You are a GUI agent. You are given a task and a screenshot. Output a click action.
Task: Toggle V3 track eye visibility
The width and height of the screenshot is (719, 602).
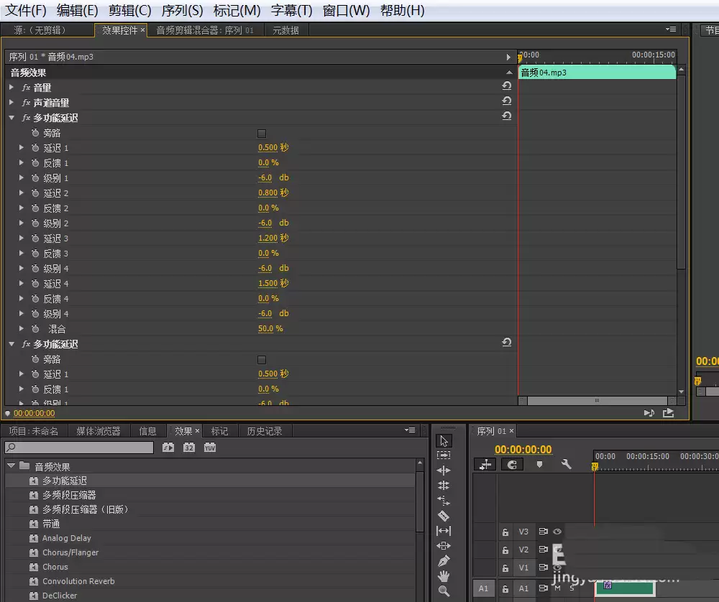click(557, 532)
